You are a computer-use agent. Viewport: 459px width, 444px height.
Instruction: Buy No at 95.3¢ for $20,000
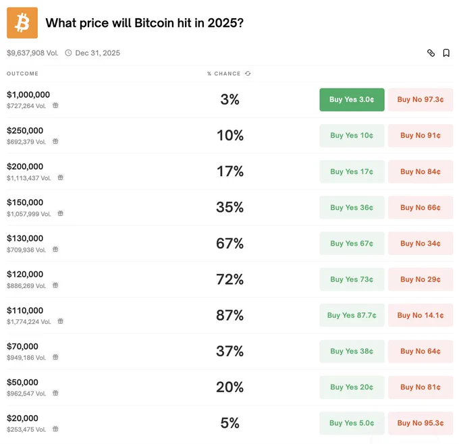(x=421, y=423)
